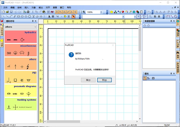The width and height of the screenshot is (180, 127).
Task: Toggle Bold text formatting
Action: (x=138, y=17)
